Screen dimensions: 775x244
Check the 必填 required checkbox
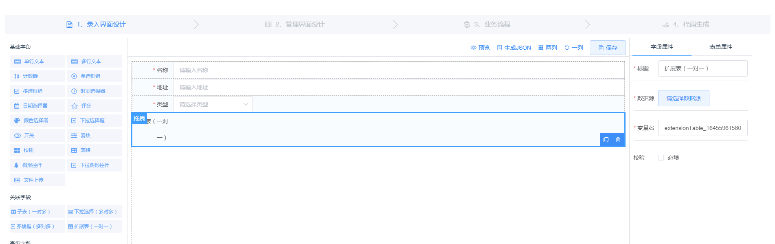[661, 158]
